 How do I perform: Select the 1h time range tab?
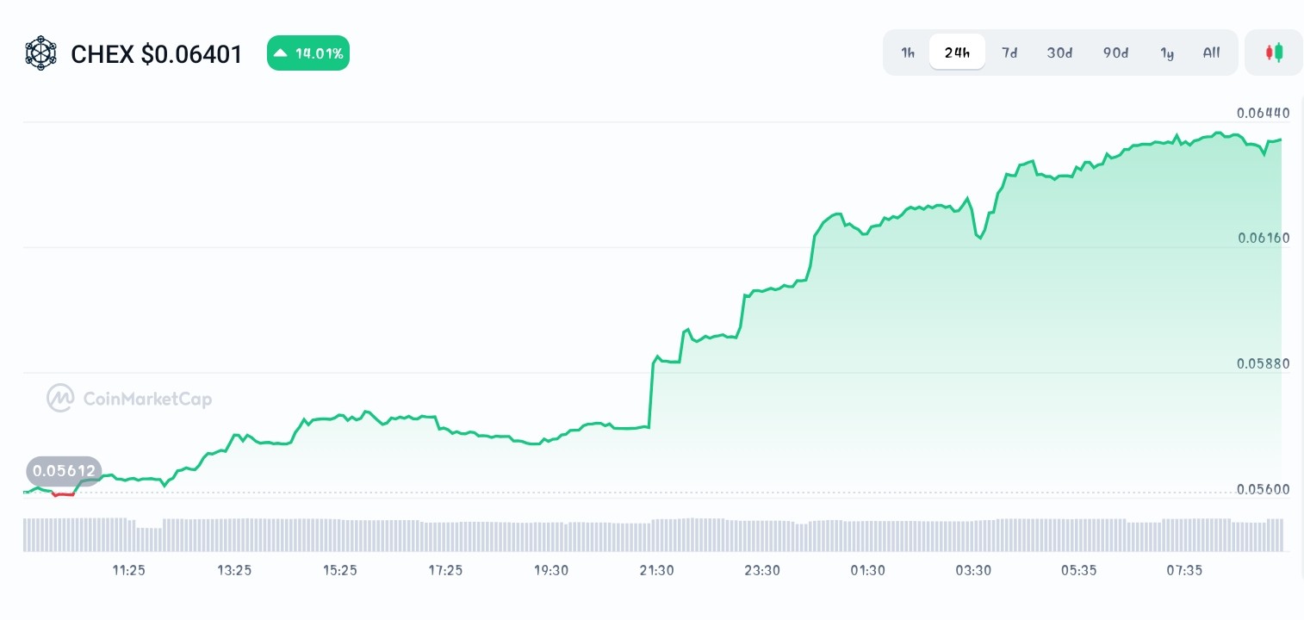[908, 53]
